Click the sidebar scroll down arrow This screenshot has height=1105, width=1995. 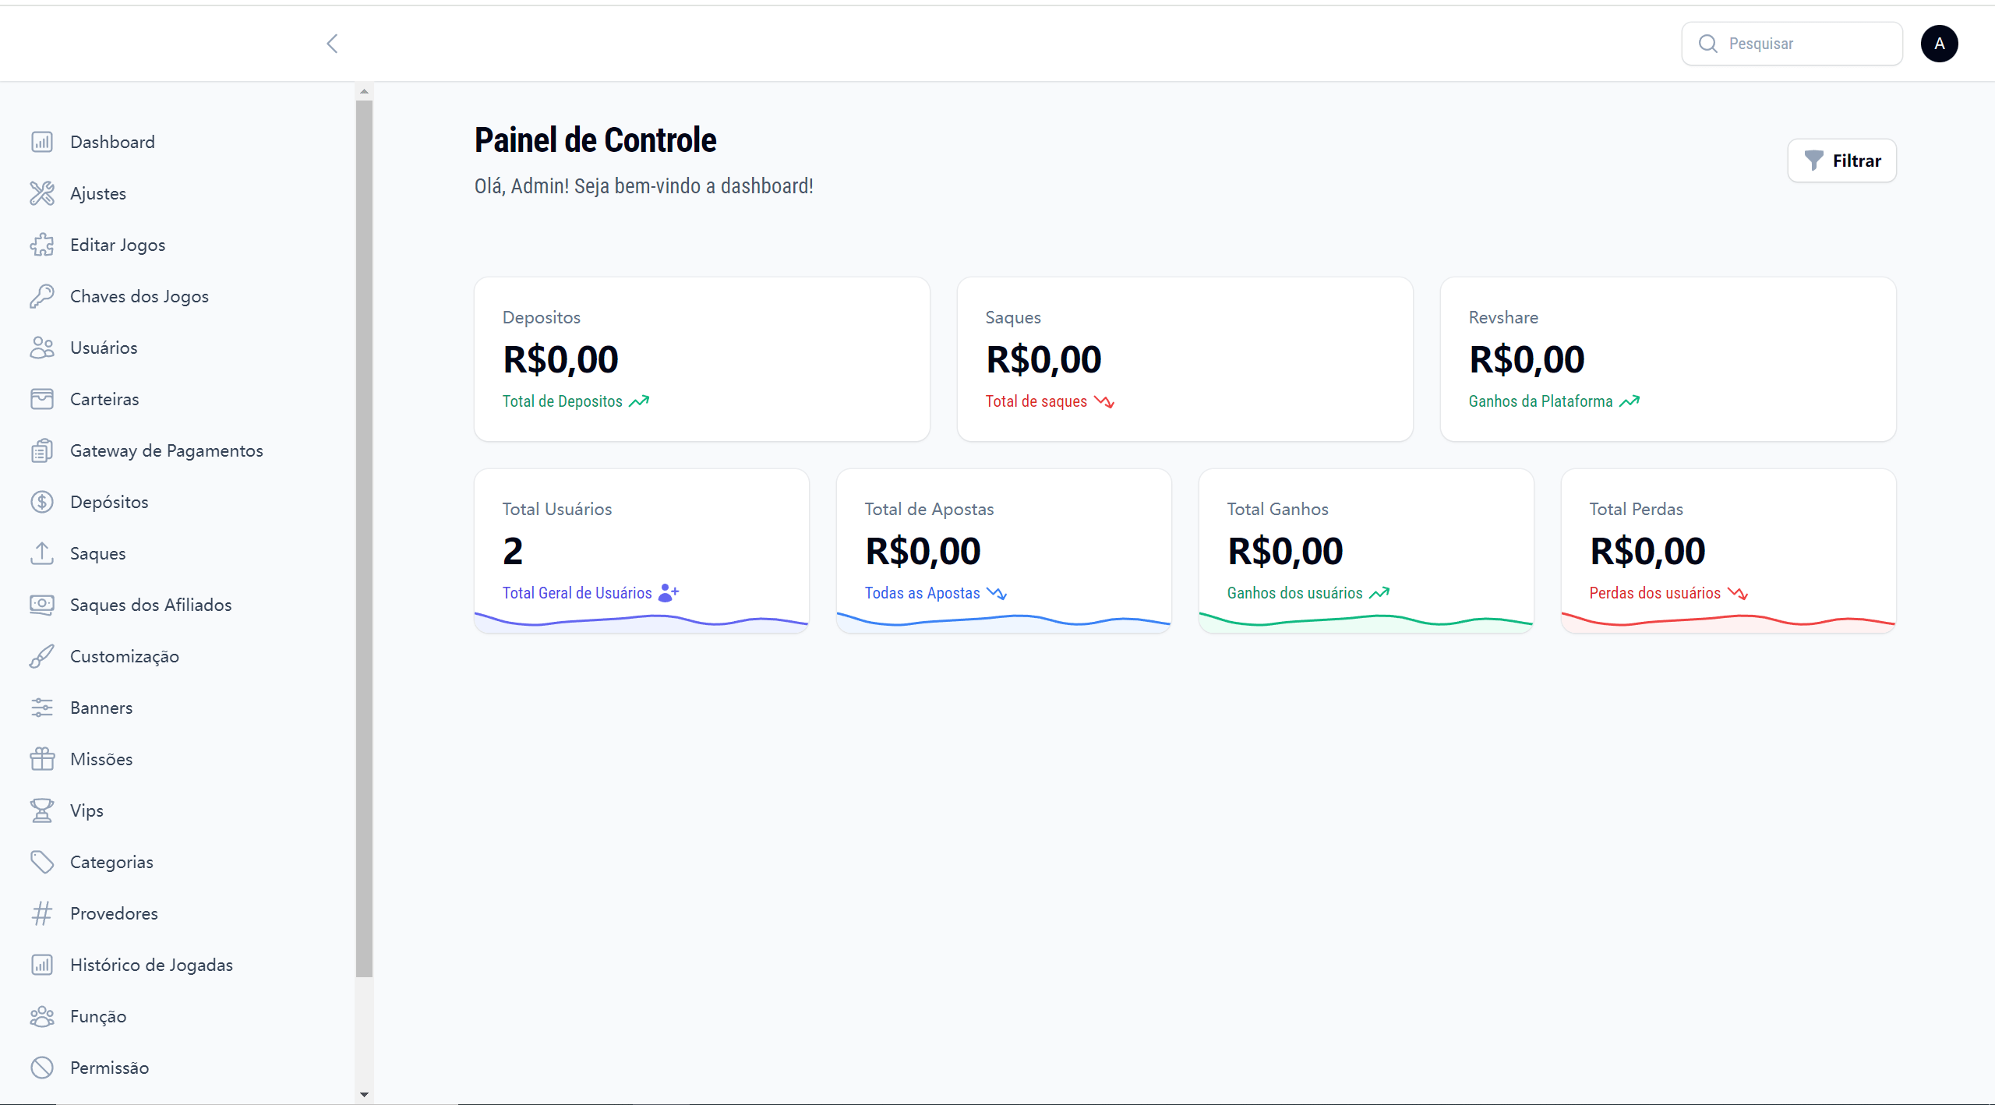[x=364, y=1095]
